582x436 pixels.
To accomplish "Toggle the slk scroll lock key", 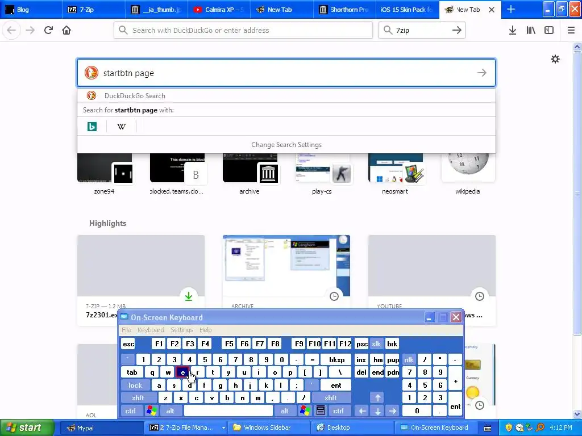I will (x=376, y=344).
